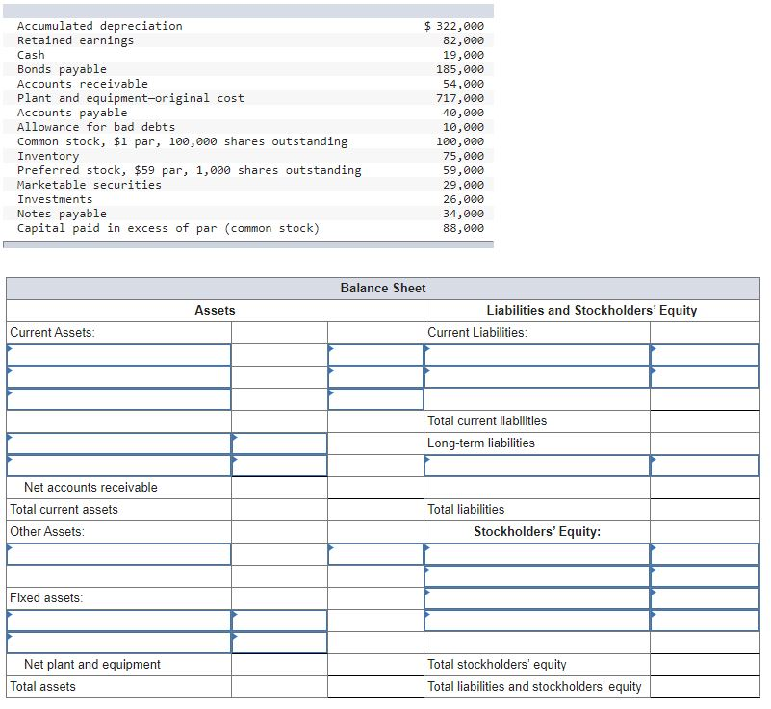Image resolution: width=771 pixels, height=709 pixels.
Task: Click amount field directly above Net accounts receivable row
Action: [x=279, y=466]
